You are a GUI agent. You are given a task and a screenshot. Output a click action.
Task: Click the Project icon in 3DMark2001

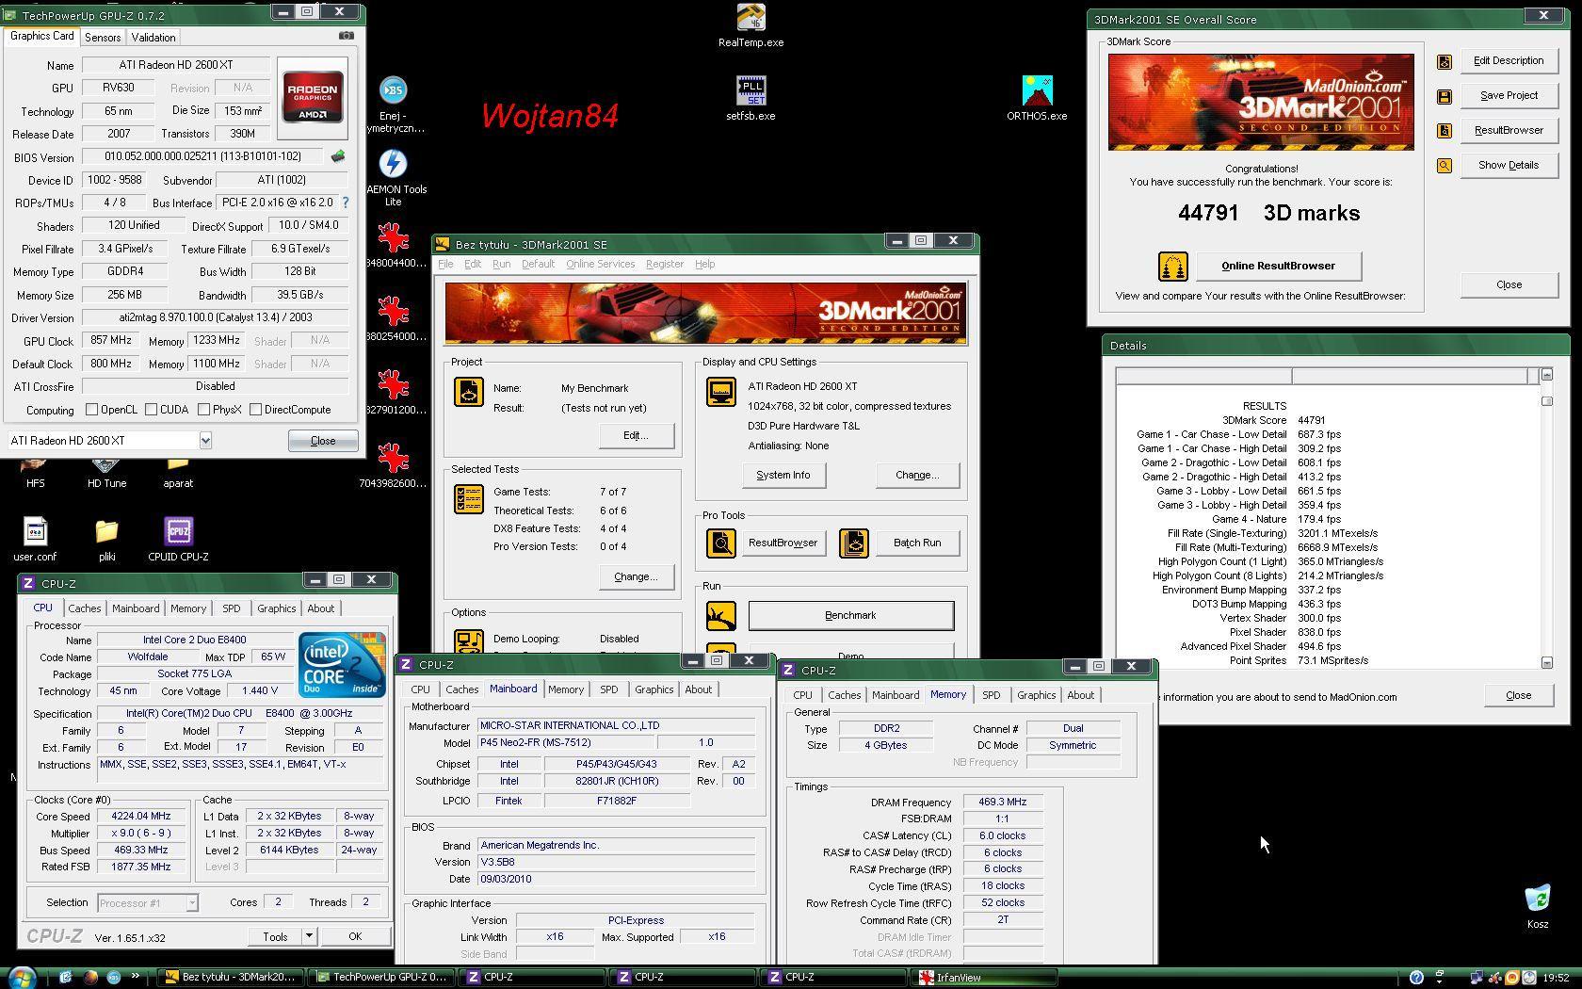pos(468,392)
